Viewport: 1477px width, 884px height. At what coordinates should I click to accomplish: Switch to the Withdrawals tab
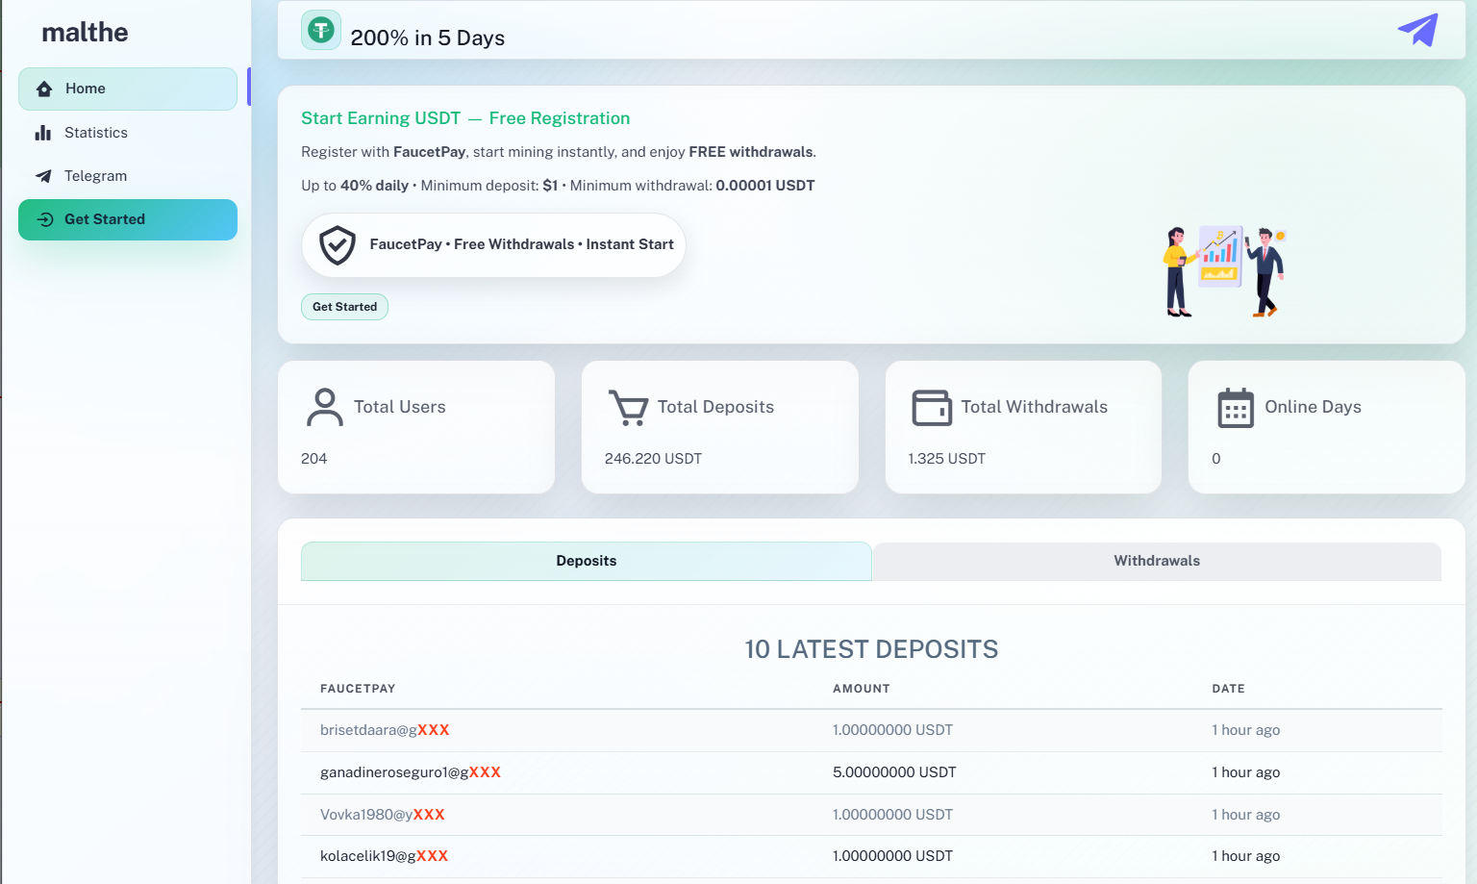(1156, 561)
